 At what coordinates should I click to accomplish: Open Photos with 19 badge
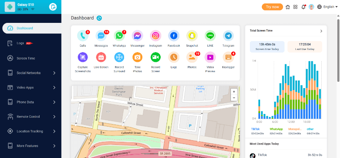192,57
